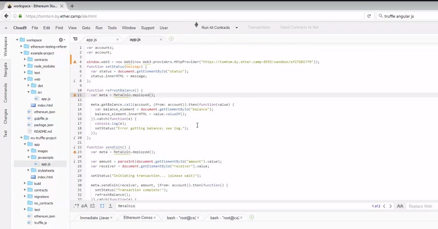Expand the node_modules folder
The width and height of the screenshot is (438, 229).
(25, 66)
